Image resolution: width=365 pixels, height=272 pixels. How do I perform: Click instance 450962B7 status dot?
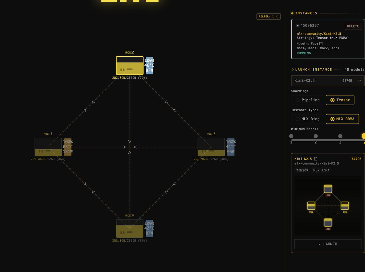tap(297, 26)
